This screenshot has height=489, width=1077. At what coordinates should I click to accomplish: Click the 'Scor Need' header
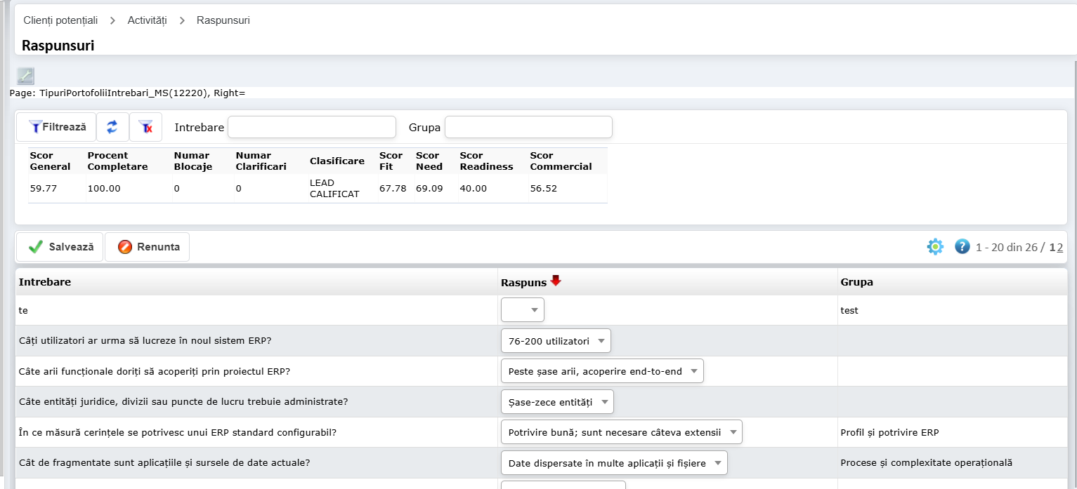429,161
